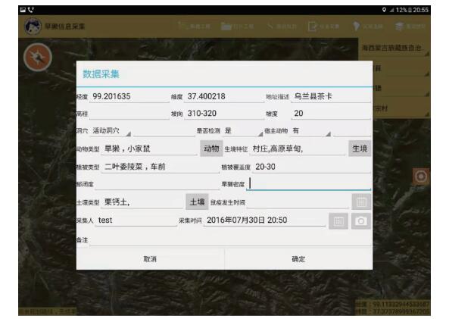Open calendar for 鼠疫发生时间
The image size is (474, 319).
pyautogui.click(x=361, y=202)
